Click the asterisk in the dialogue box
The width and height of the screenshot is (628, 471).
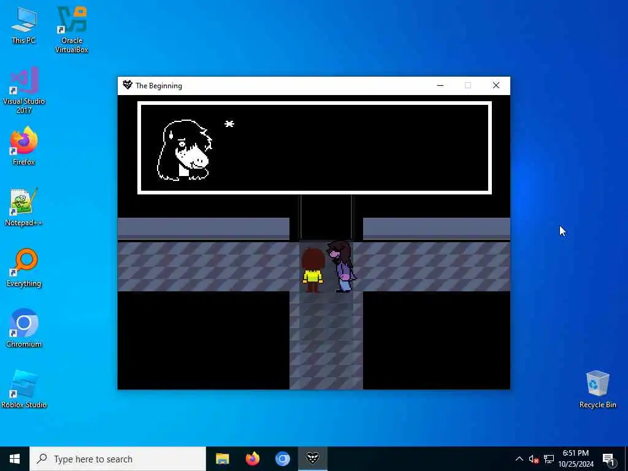[229, 124]
